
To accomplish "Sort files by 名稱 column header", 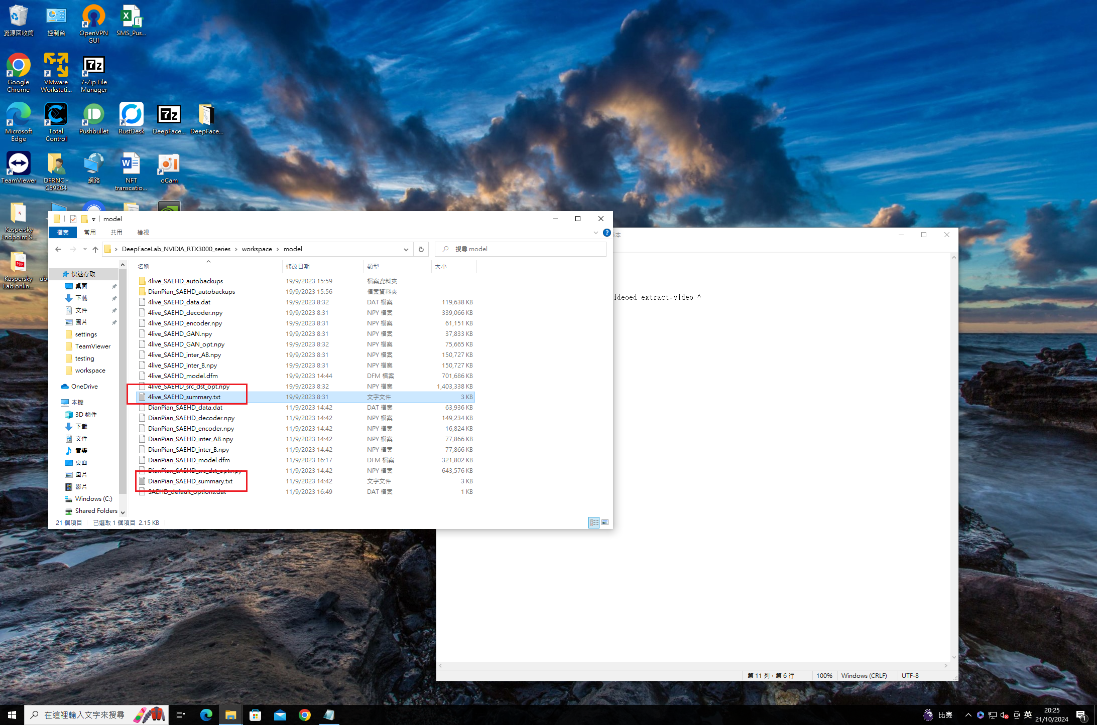I will (208, 267).
